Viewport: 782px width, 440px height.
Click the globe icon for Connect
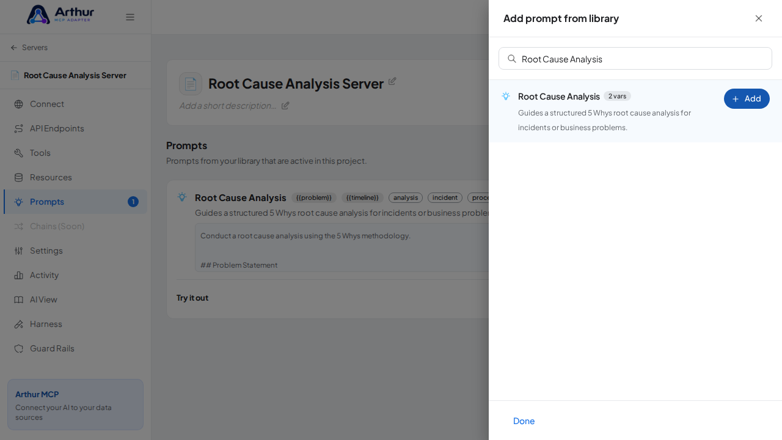[x=19, y=104]
